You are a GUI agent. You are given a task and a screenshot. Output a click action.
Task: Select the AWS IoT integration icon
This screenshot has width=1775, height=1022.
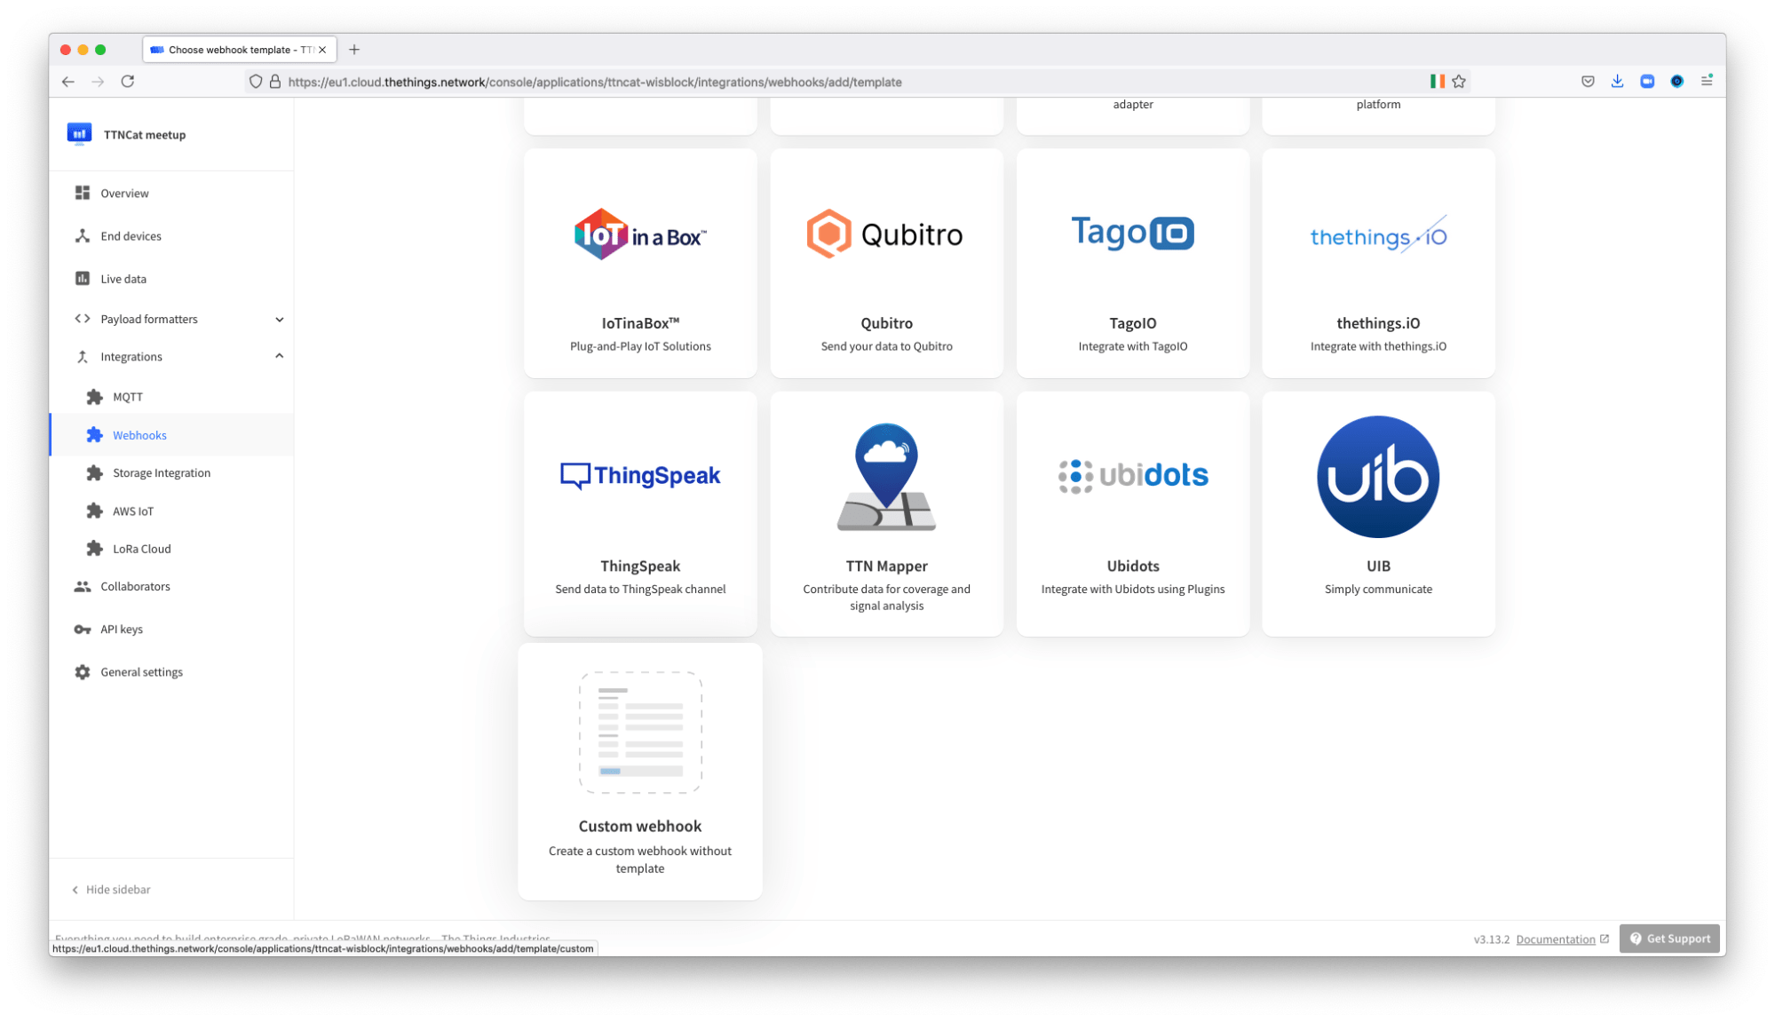click(x=95, y=511)
